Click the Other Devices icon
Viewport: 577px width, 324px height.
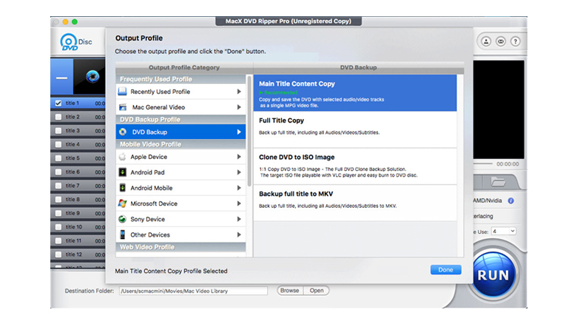coord(123,234)
